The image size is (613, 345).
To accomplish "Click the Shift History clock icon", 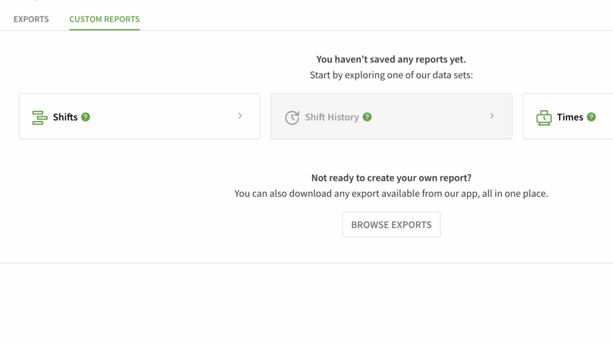I will (x=292, y=117).
